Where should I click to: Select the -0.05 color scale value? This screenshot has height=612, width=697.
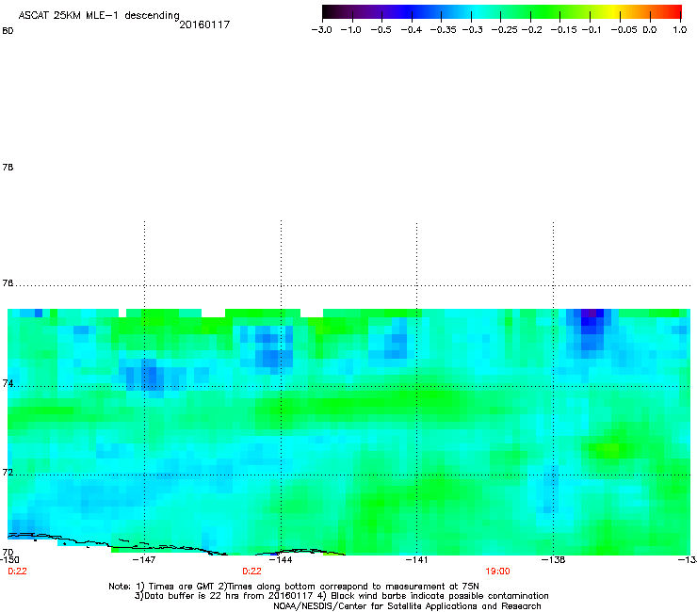click(624, 30)
